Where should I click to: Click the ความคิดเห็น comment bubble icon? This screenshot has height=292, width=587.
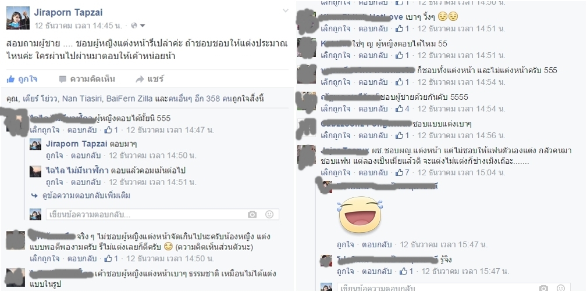(x=62, y=79)
